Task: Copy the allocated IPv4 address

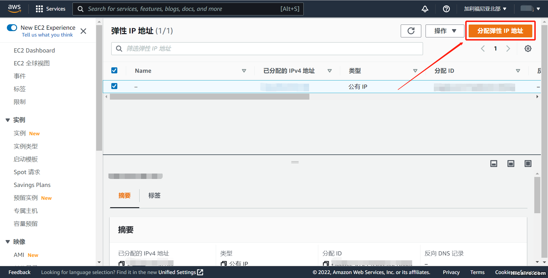Action: pos(122,263)
